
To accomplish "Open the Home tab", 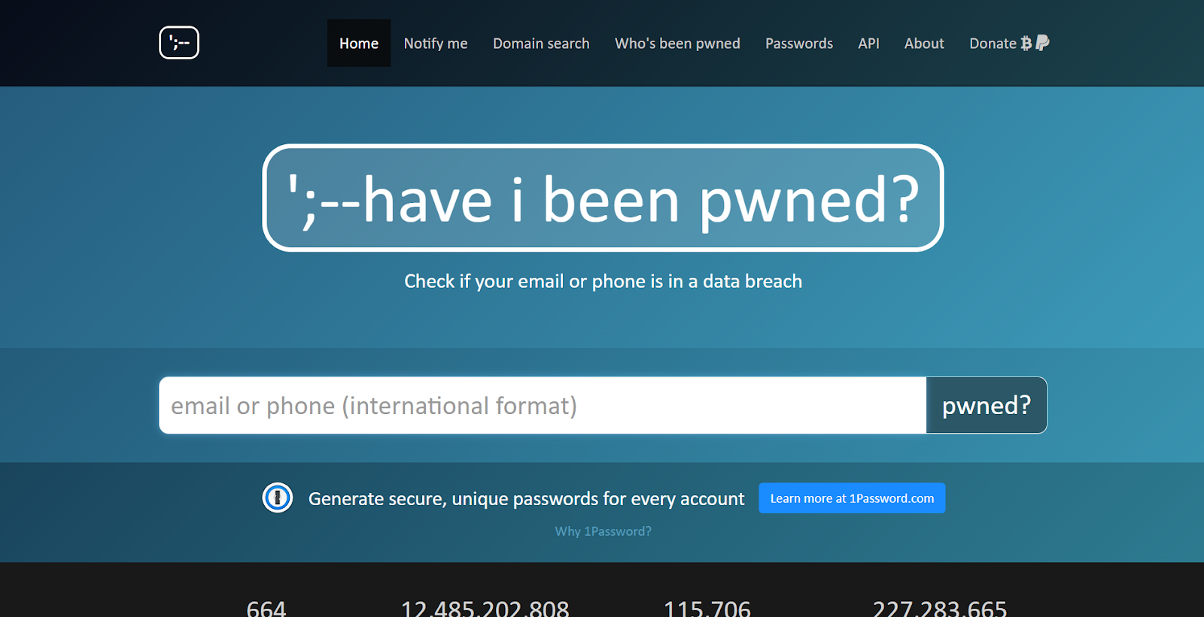I will (359, 43).
